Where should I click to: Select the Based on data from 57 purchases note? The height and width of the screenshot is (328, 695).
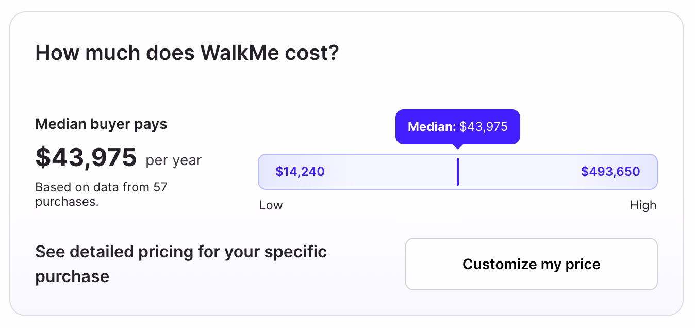point(101,194)
